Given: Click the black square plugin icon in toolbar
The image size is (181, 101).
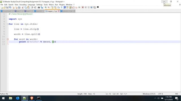Looking at the screenshot, I should tap(98, 7).
